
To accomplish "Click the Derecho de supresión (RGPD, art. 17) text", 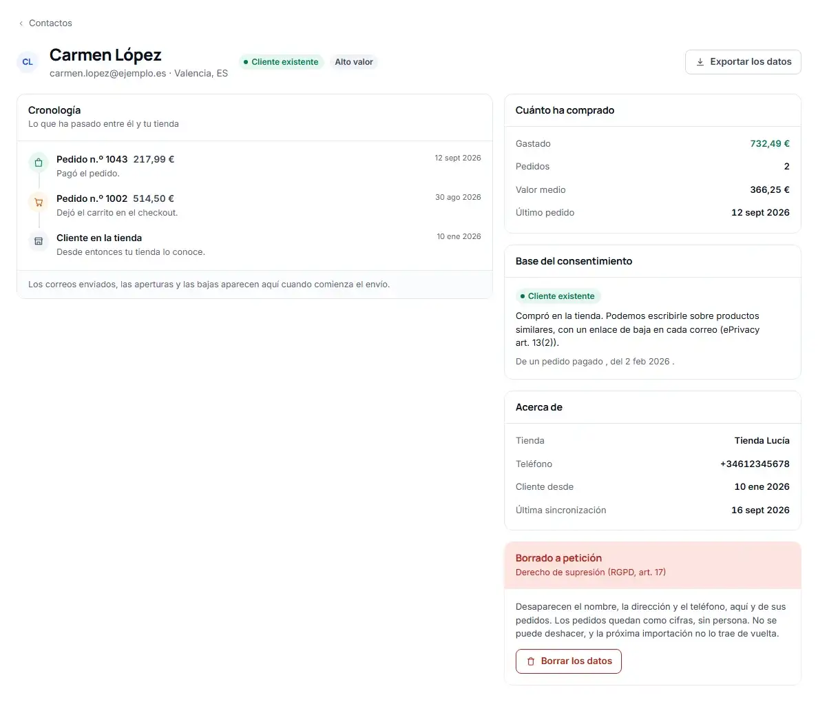I will coord(591,572).
